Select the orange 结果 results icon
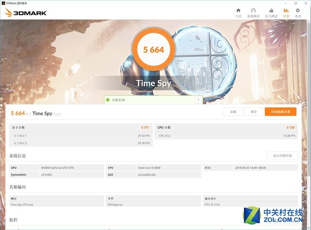311x230 pixels. 286,11
